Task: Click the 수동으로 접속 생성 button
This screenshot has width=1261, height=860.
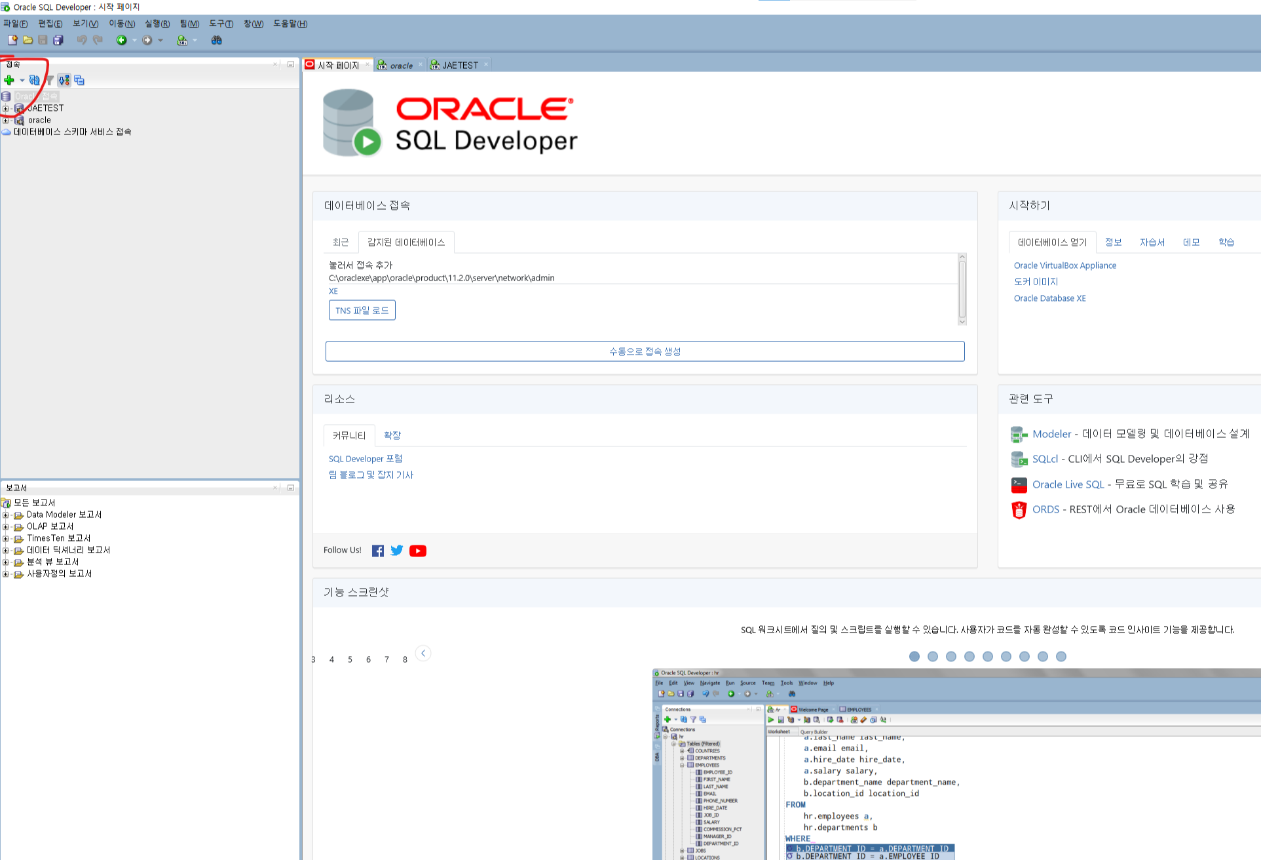Action: click(x=645, y=351)
